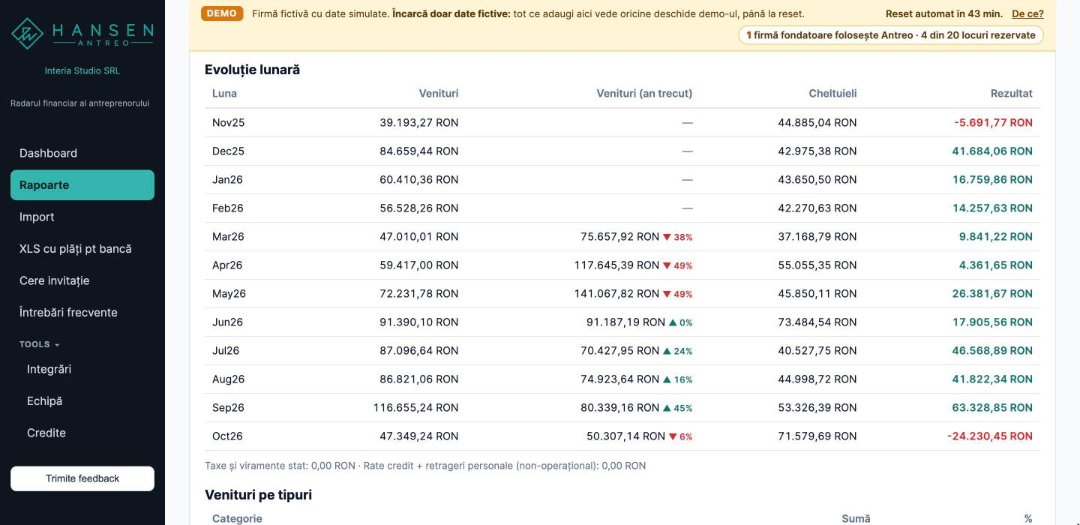Select the Nov25 row label
The width and height of the screenshot is (1080, 525).
pos(228,122)
